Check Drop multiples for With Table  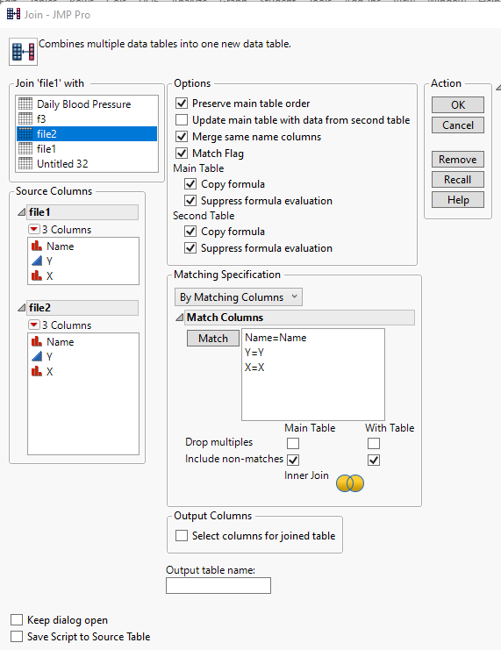(x=374, y=444)
